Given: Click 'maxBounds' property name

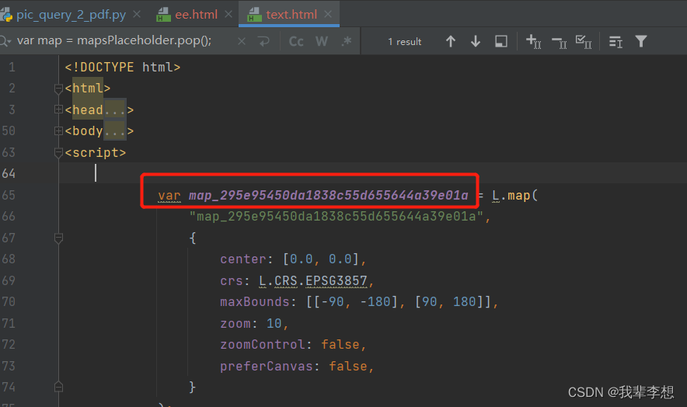Looking at the screenshot, I should coord(255,302).
